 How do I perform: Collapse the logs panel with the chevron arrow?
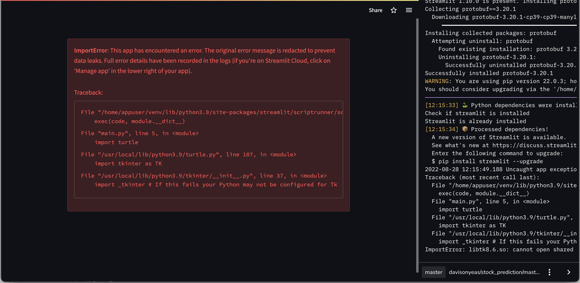point(569,272)
